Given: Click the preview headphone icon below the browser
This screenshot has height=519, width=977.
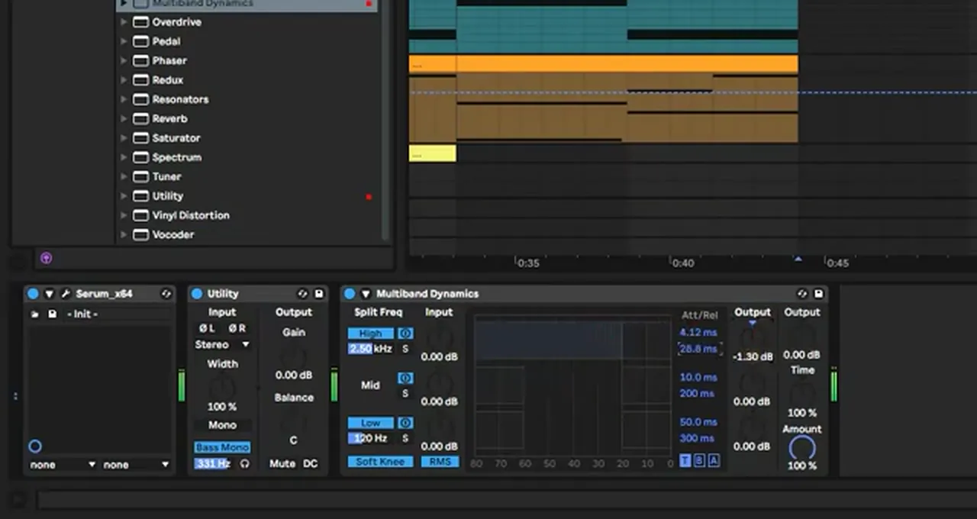Looking at the screenshot, I should point(46,258).
